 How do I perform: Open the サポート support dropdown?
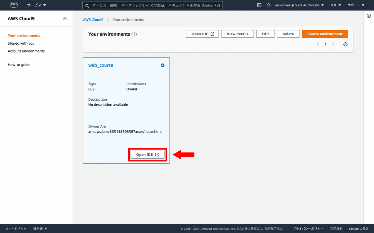coord(356,5)
